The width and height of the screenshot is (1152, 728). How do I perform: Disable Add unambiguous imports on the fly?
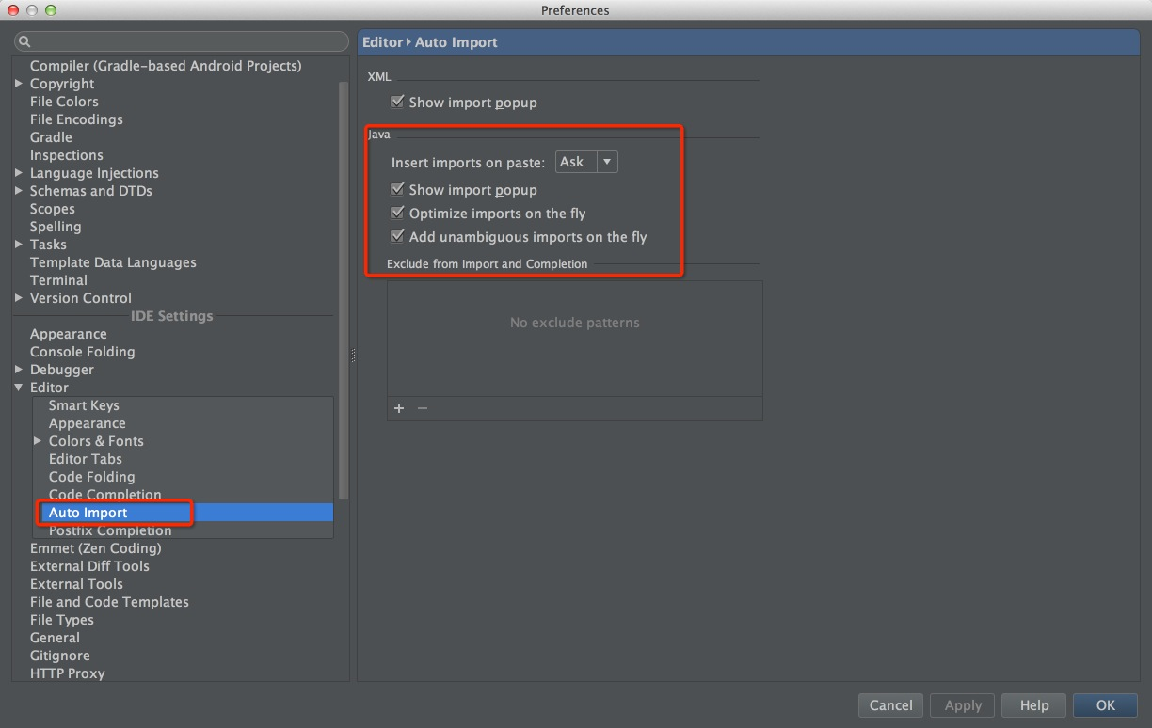[397, 237]
